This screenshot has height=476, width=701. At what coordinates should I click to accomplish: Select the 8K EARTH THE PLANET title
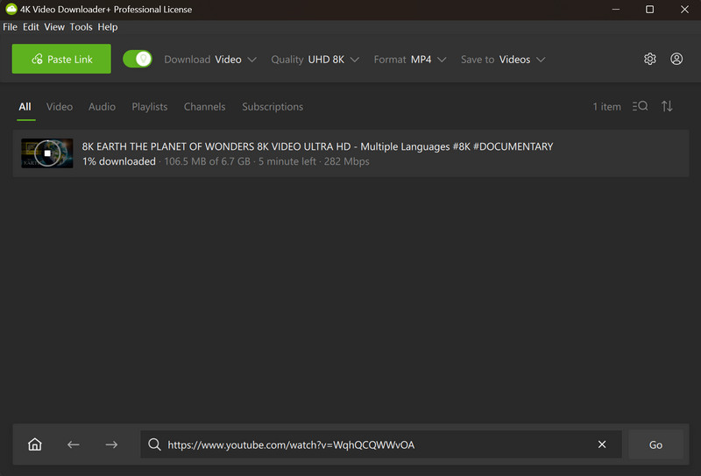pos(317,146)
